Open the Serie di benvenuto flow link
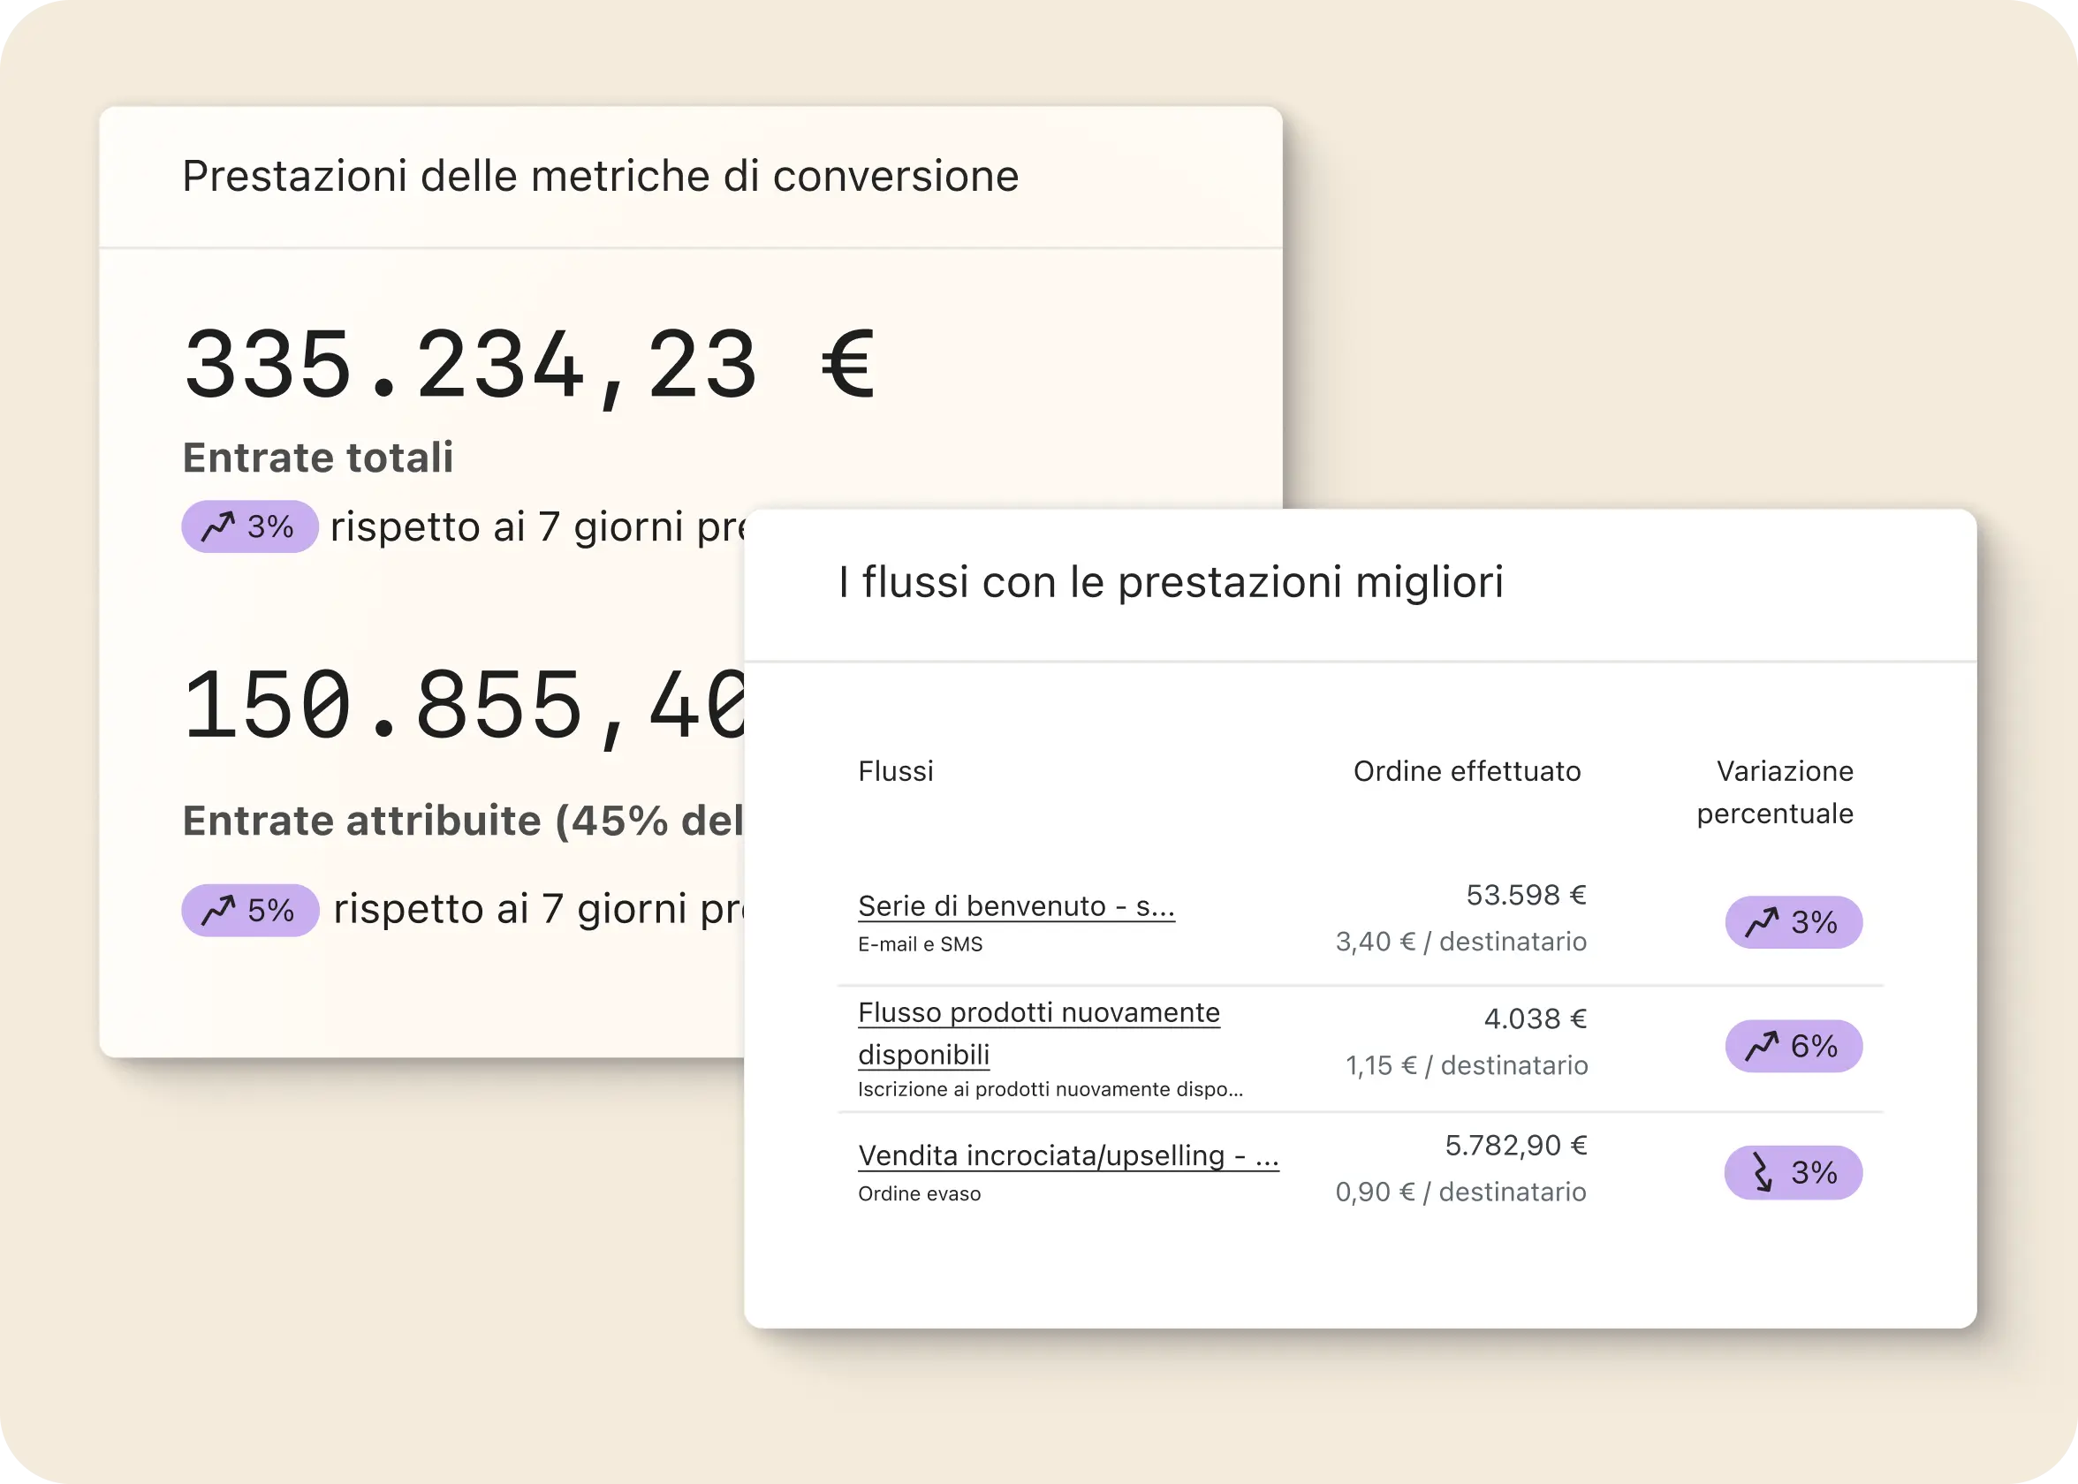 tap(1015, 905)
